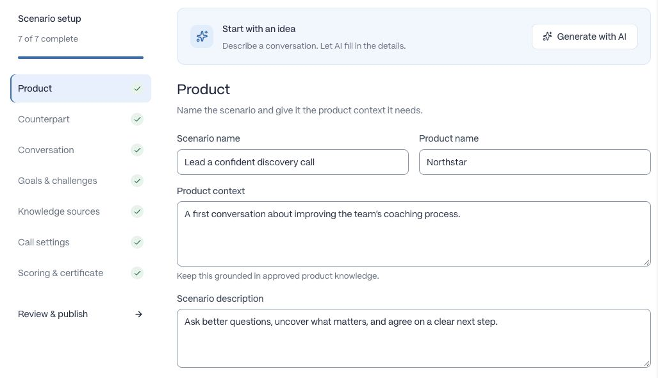This screenshot has width=658, height=378.
Task: Click the Generate with AI button
Action: tap(584, 37)
